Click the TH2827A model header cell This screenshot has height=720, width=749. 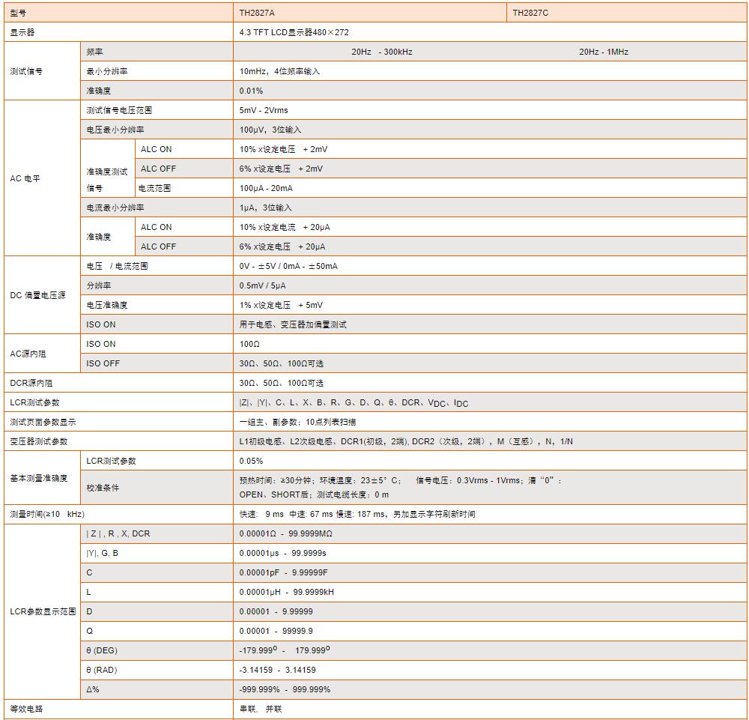click(x=370, y=13)
